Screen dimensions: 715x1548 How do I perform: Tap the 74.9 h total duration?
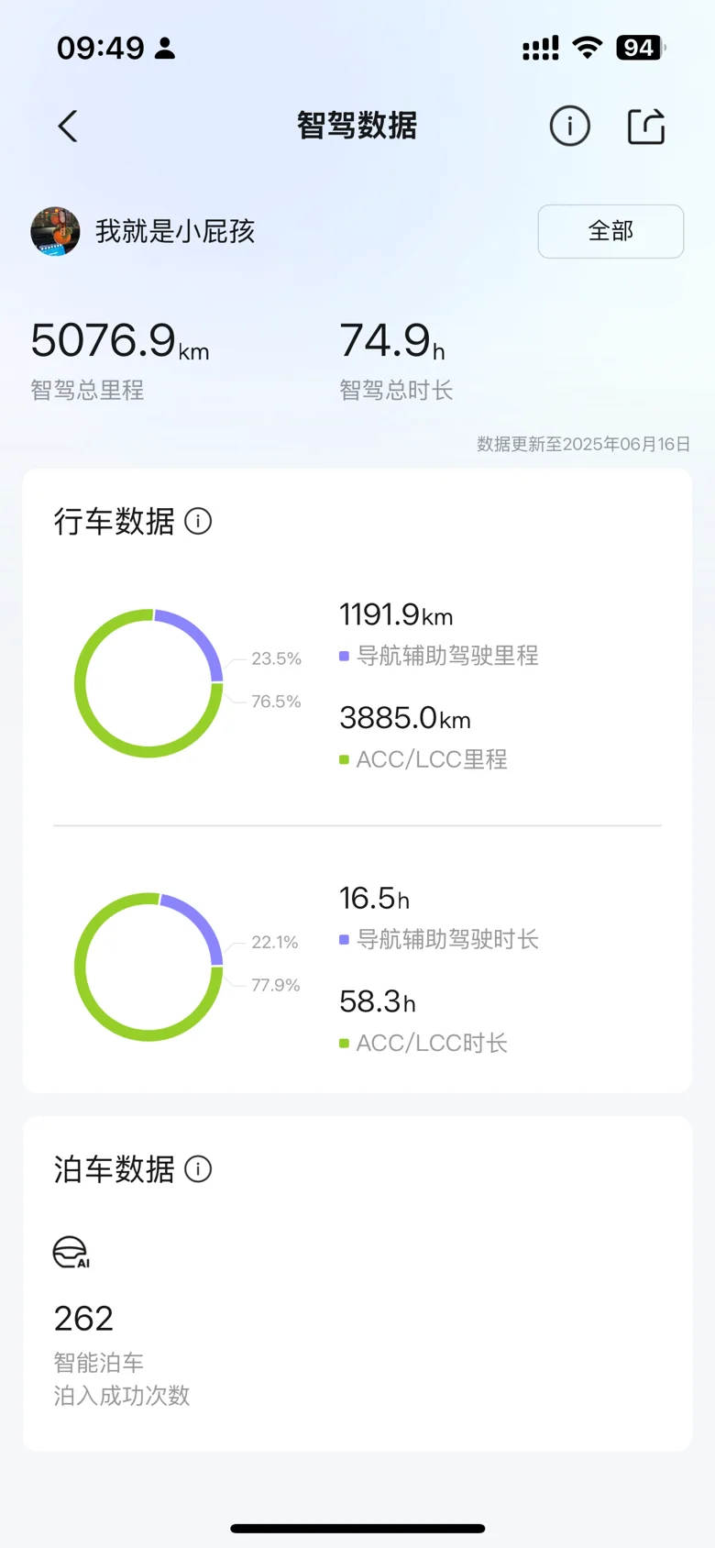click(x=391, y=341)
